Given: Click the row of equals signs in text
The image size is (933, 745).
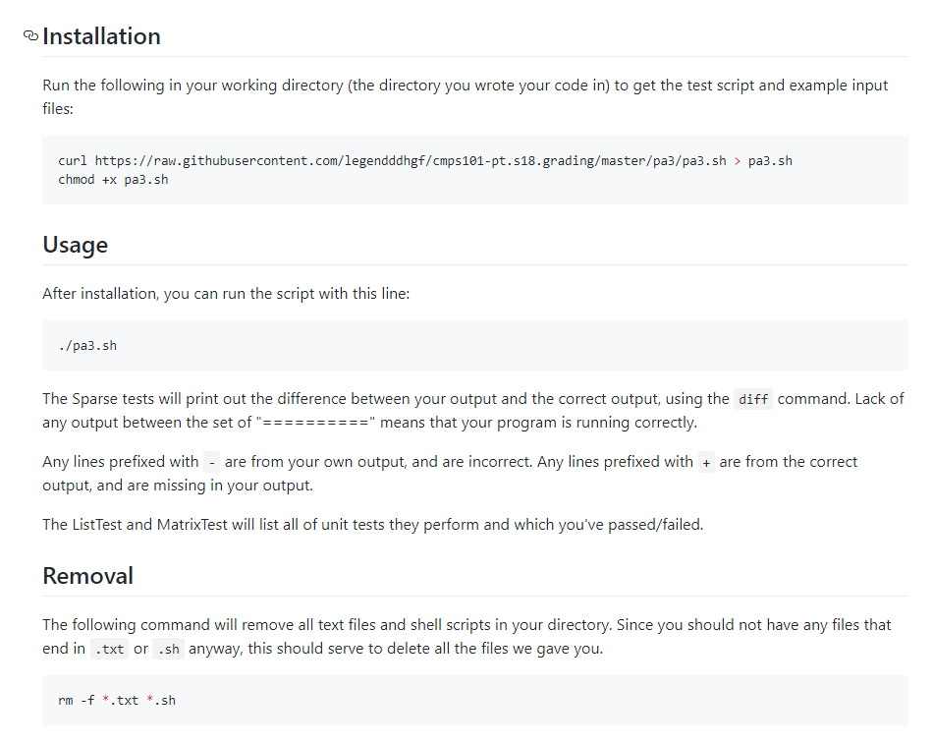Looking at the screenshot, I should click(316, 423).
